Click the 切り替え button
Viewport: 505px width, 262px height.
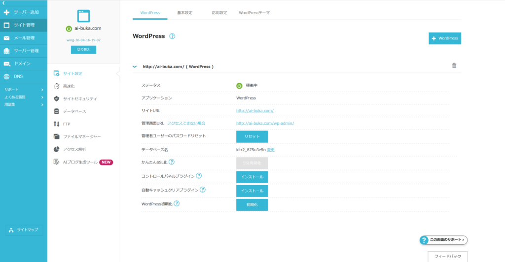click(x=83, y=50)
